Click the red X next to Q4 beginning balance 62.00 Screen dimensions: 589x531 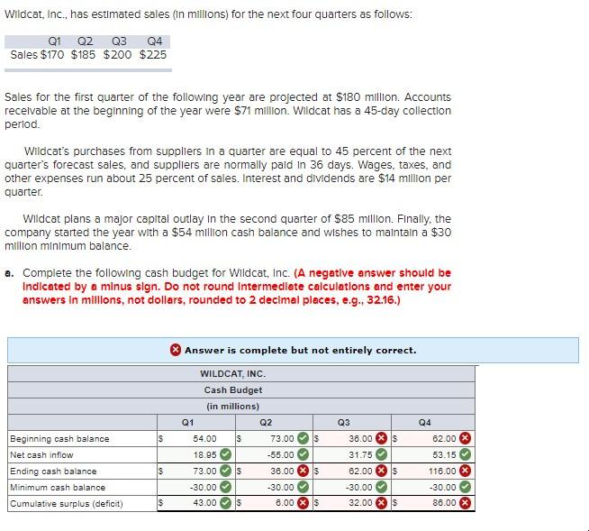tap(465, 438)
